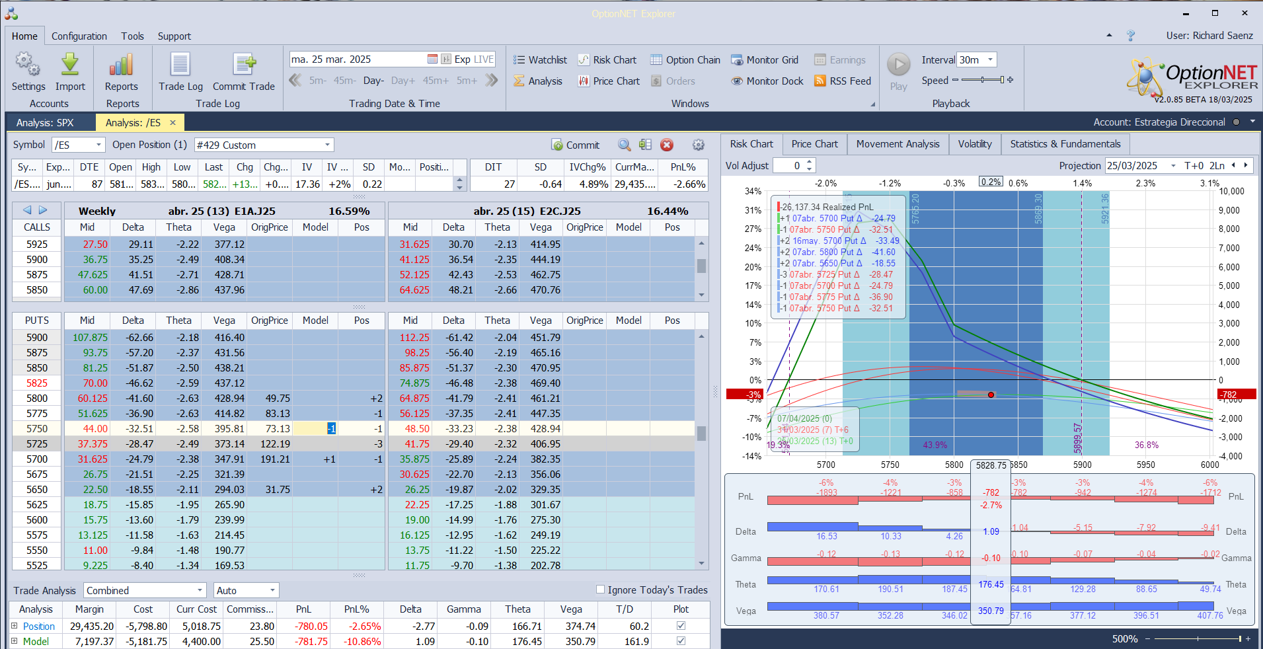Viewport: 1263px width, 649px height.
Task: Enable Ignore Today's Trades checkbox
Action: click(600, 590)
